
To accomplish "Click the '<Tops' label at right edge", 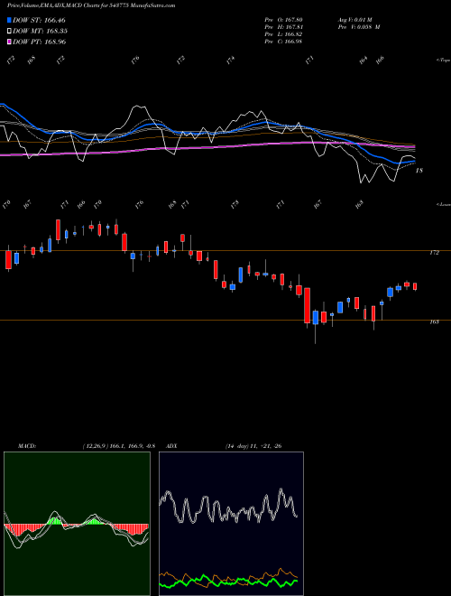I will [443, 61].
